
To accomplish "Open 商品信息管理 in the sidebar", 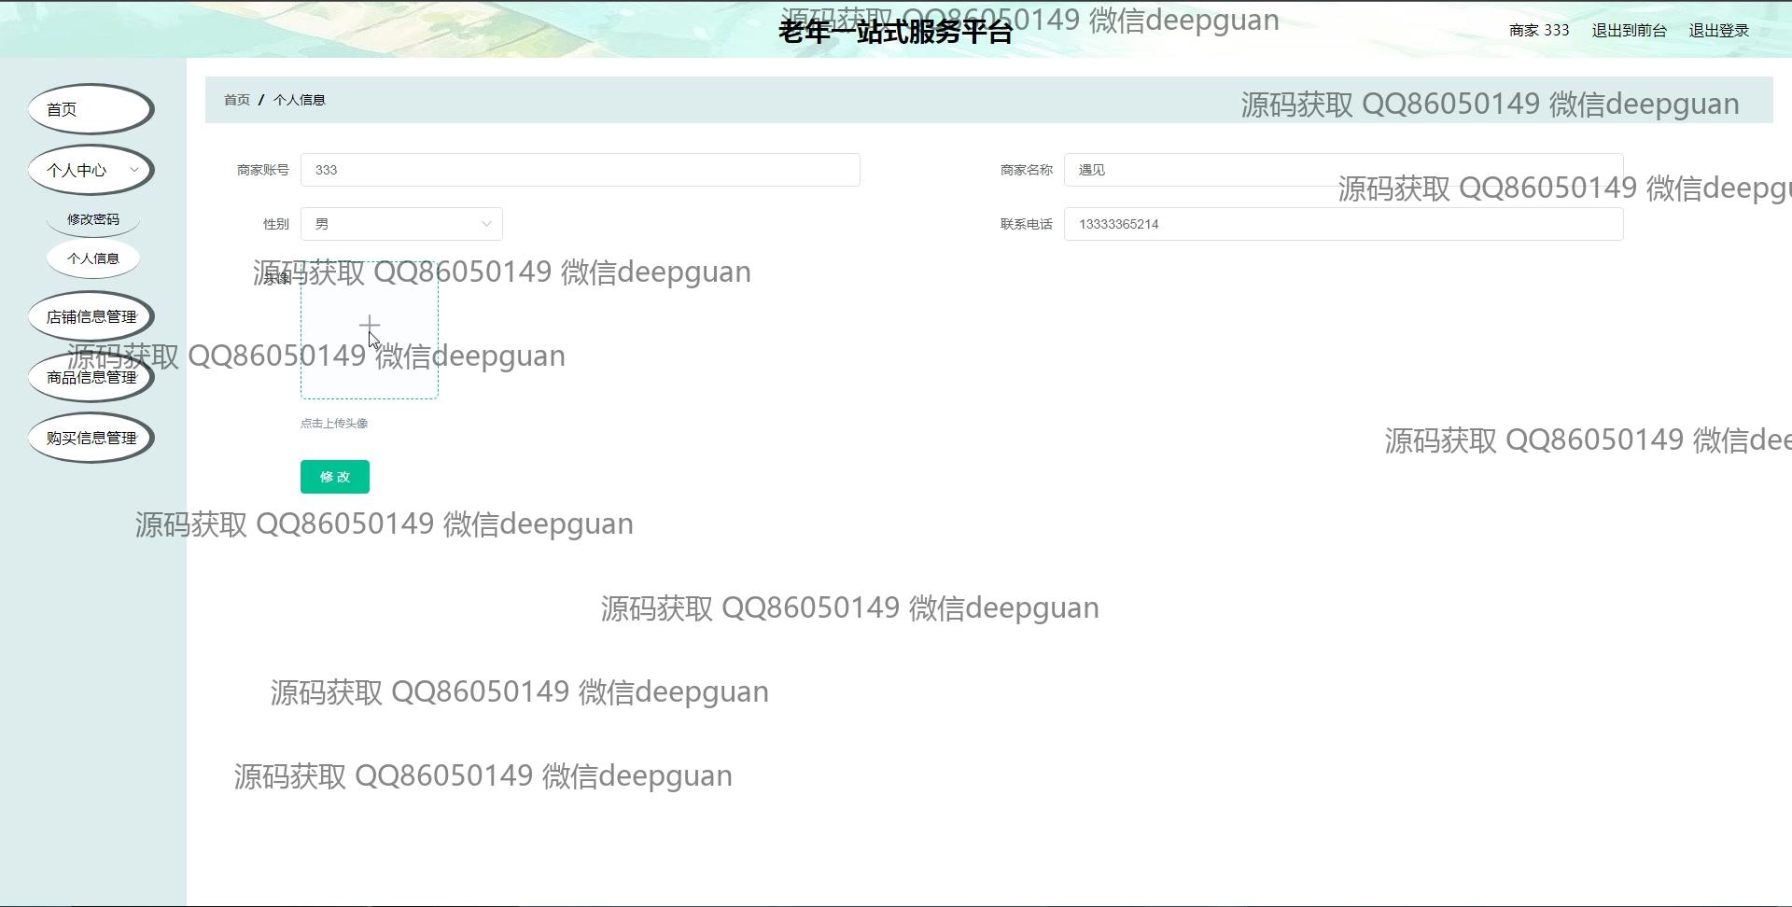I will pyautogui.click(x=91, y=378).
